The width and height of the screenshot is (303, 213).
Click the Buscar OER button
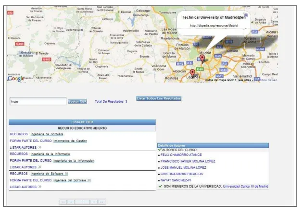(77, 101)
